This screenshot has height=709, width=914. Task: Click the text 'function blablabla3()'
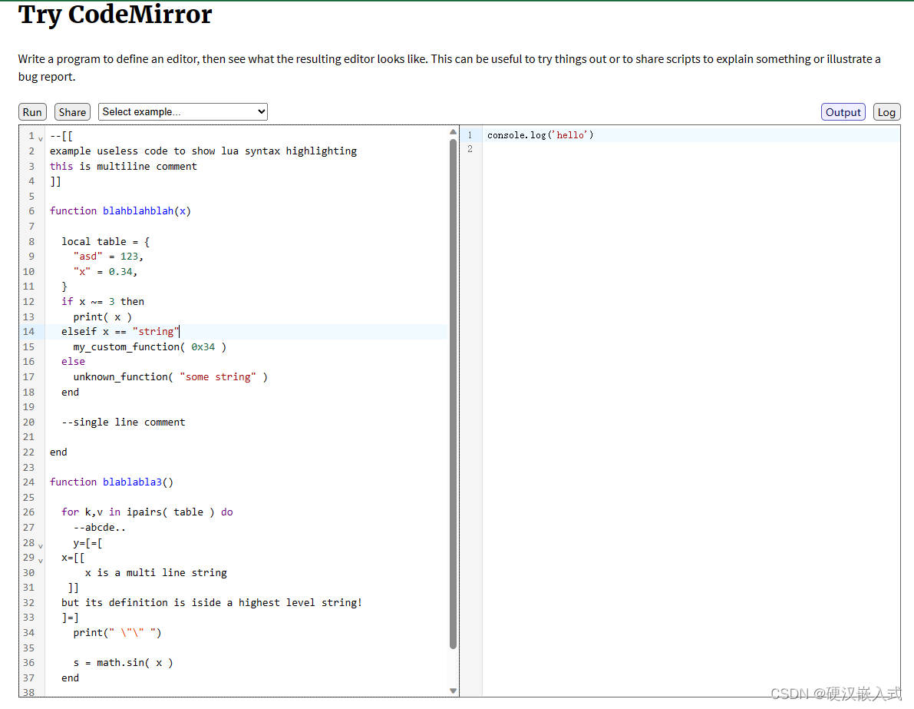[111, 482]
